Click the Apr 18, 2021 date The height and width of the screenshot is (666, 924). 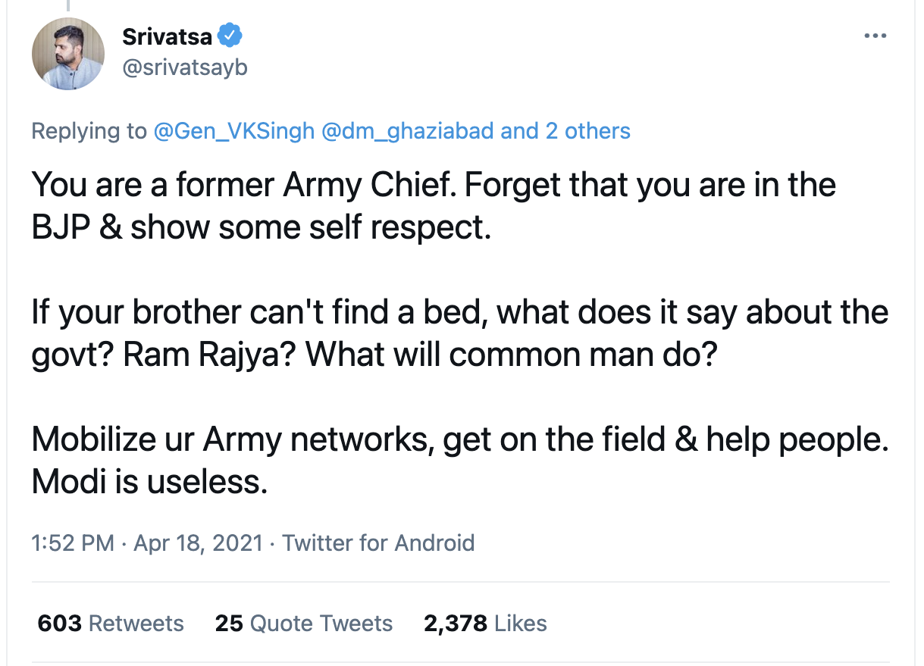tap(198, 542)
